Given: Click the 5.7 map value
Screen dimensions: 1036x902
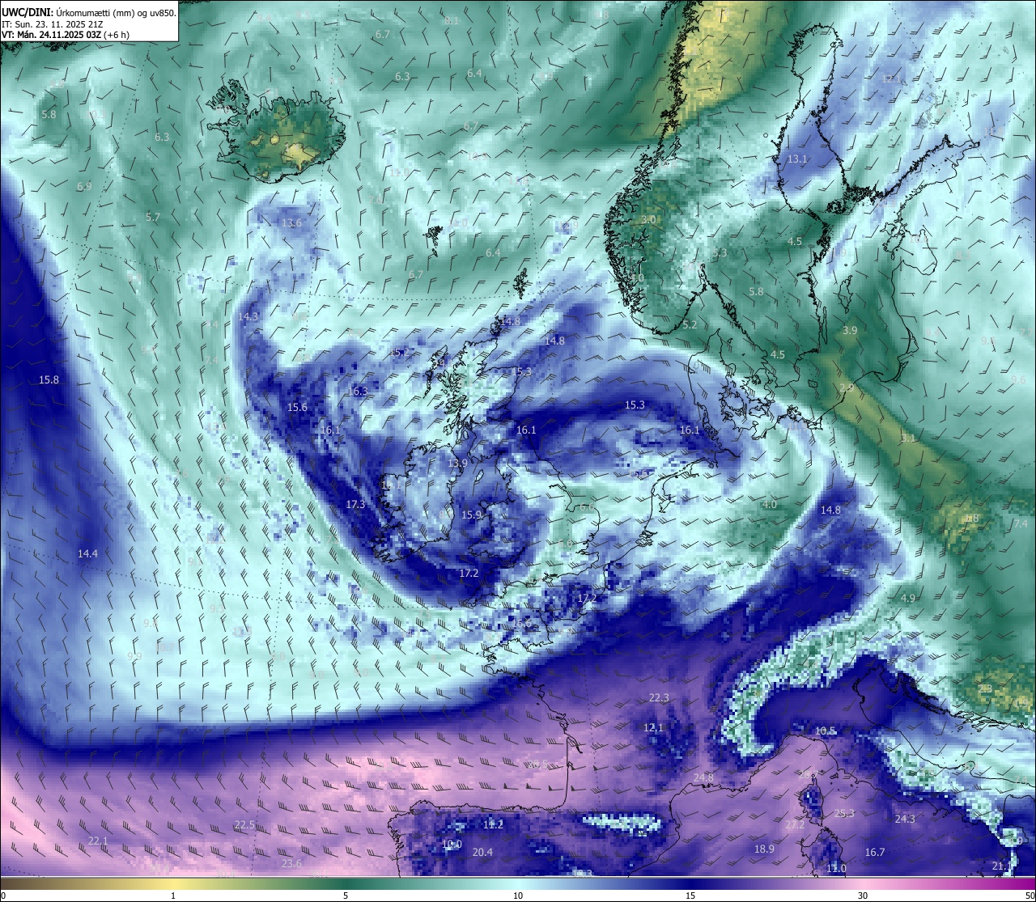Looking at the screenshot, I should 153,217.
